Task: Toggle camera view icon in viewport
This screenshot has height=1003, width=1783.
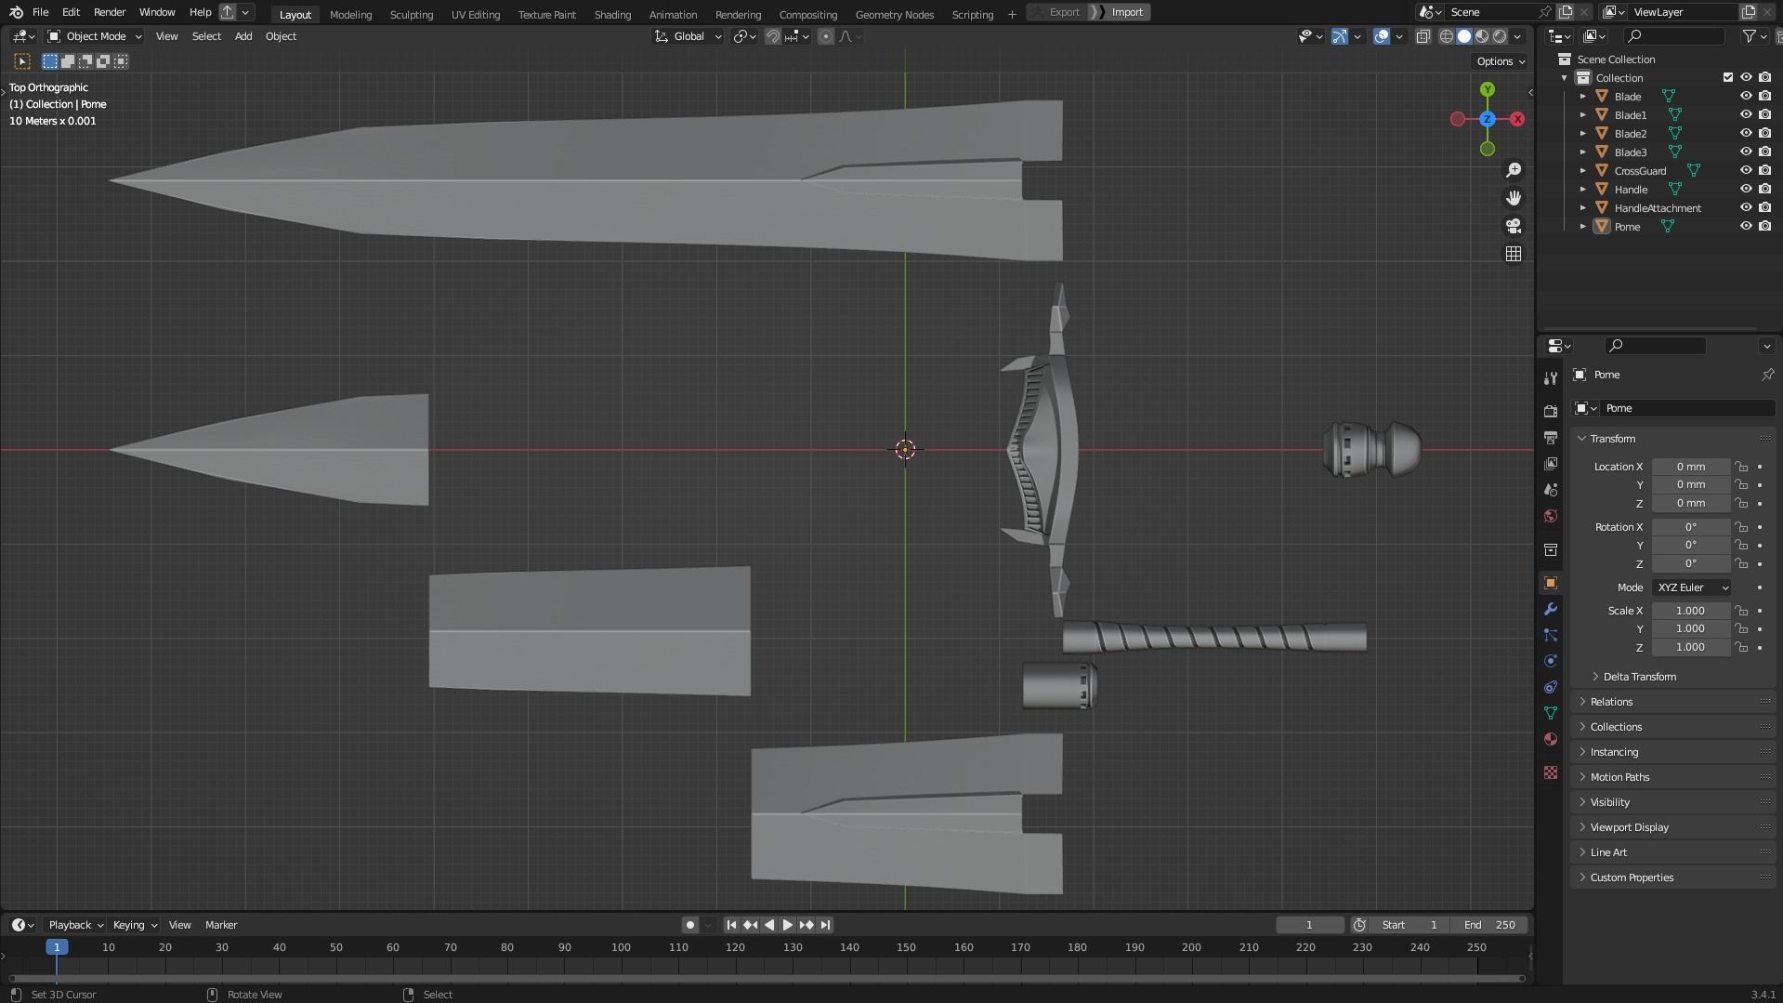Action: pos(1514,226)
